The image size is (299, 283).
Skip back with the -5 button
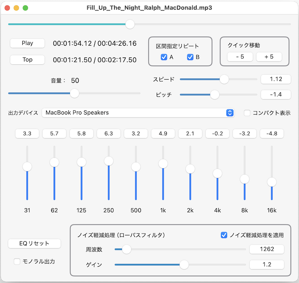click(x=240, y=57)
